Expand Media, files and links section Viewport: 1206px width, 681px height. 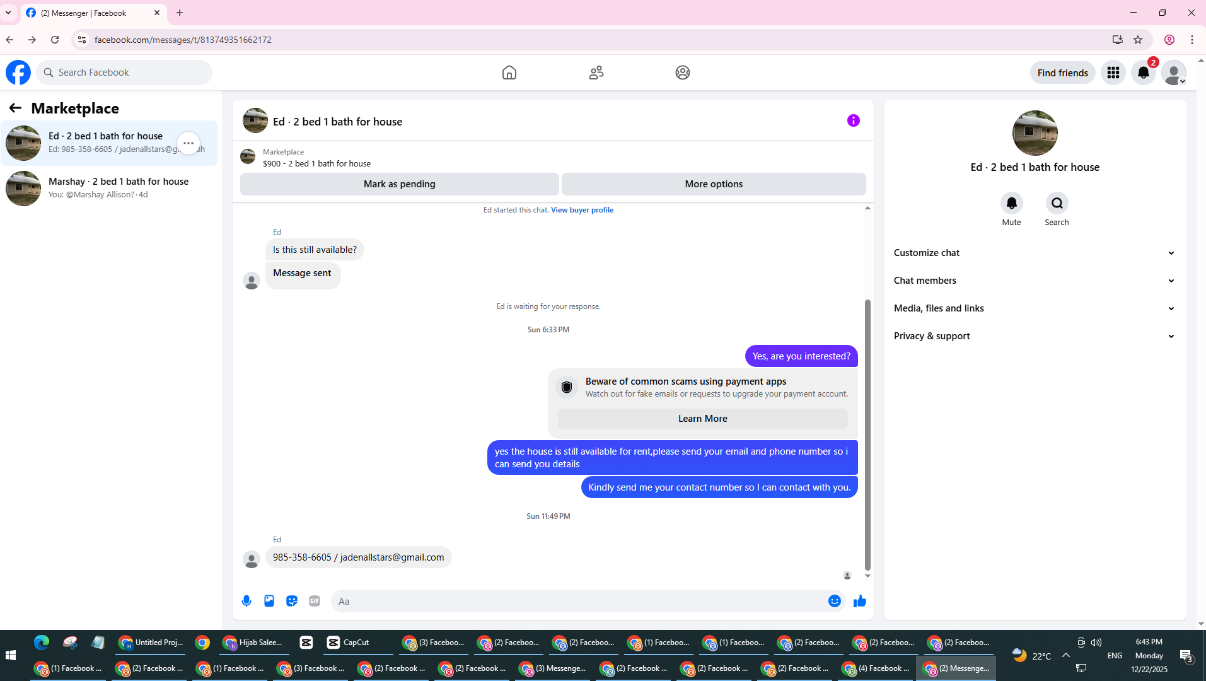(1035, 308)
